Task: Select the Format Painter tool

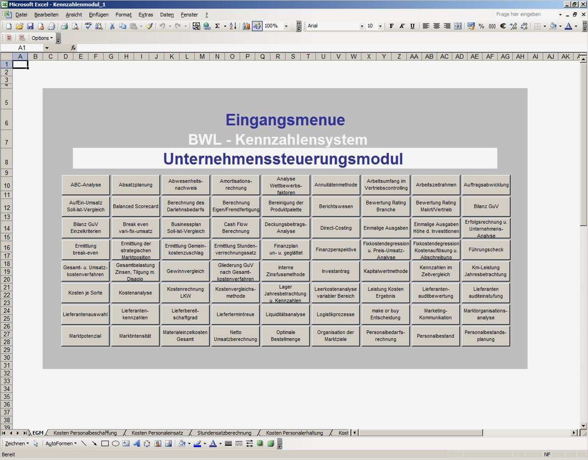Action: pos(150,26)
